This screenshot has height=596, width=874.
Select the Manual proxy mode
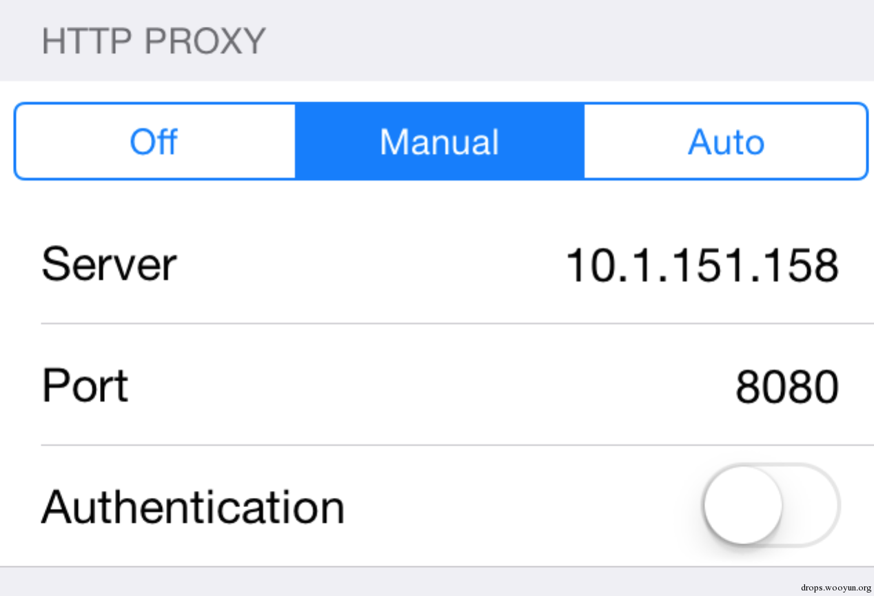pyautogui.click(x=440, y=141)
